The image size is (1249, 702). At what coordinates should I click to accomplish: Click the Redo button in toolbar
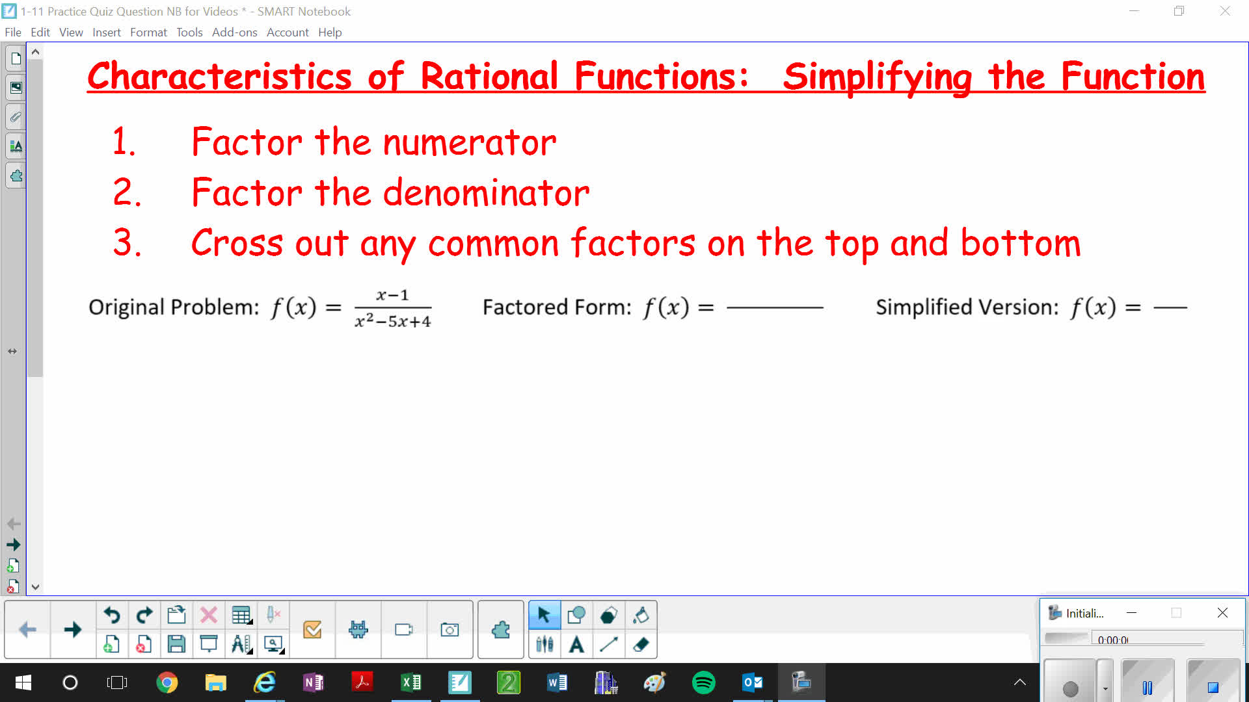pyautogui.click(x=144, y=614)
